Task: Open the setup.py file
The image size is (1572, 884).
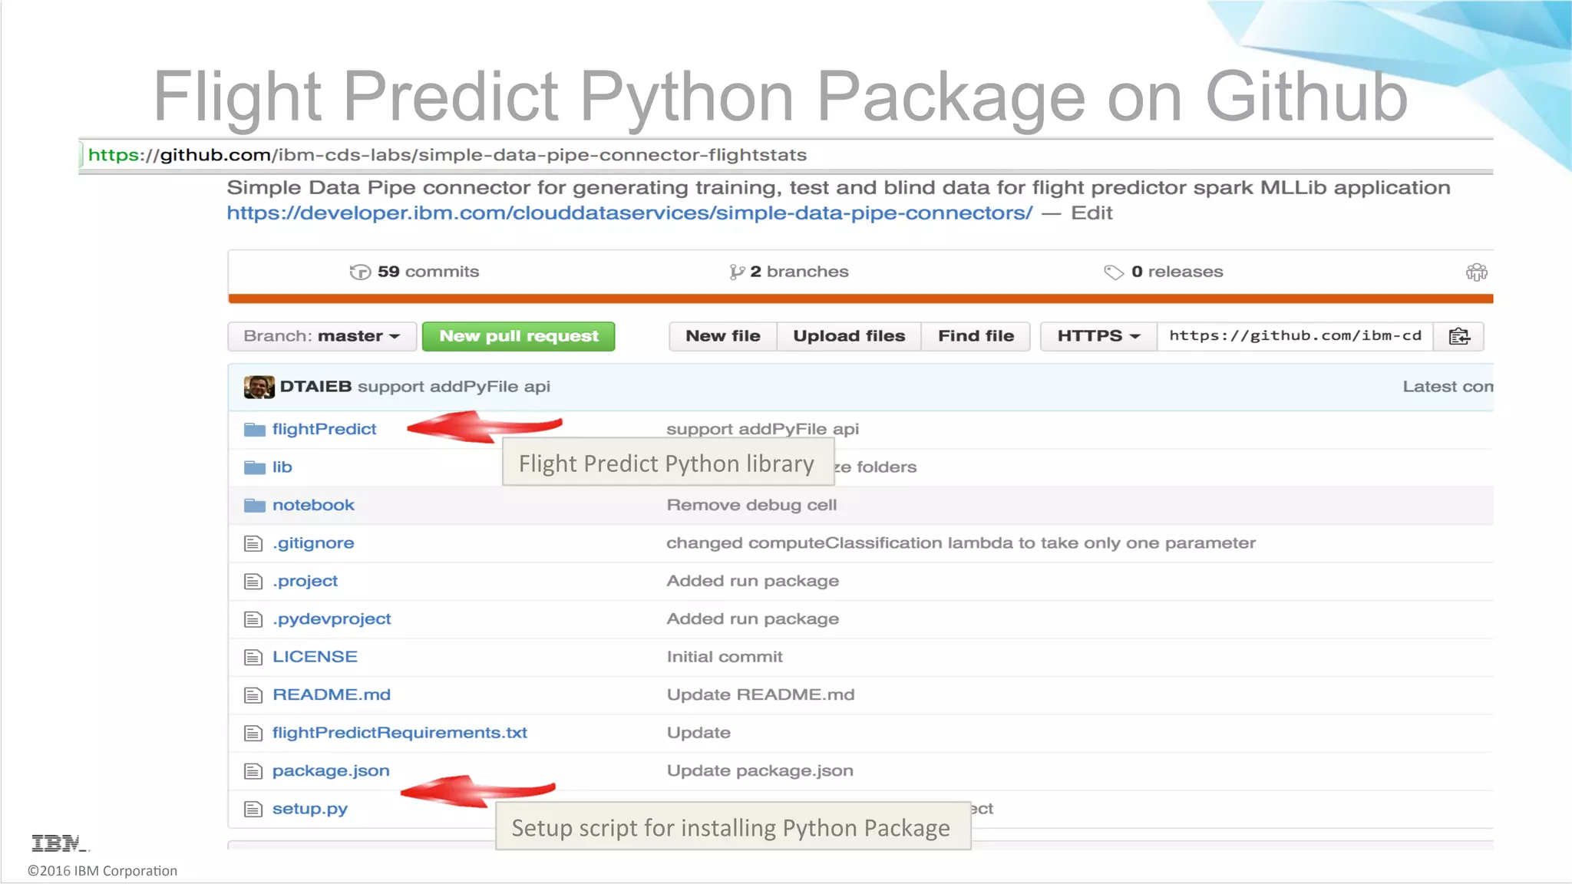Action: 310,810
